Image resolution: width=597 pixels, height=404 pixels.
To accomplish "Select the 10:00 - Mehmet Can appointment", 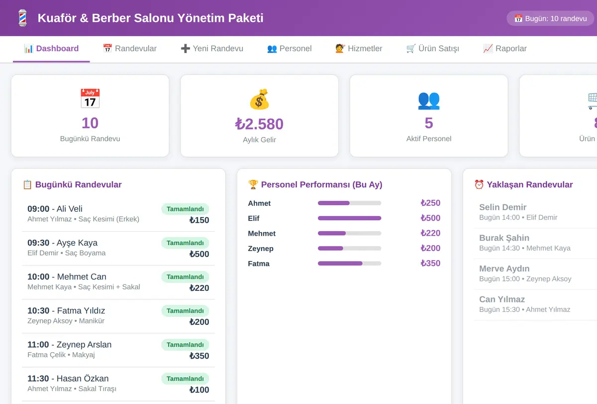I will pos(118,282).
